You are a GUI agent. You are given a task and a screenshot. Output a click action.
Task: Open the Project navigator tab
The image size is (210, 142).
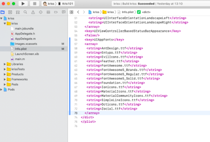click(x=2, y=12)
